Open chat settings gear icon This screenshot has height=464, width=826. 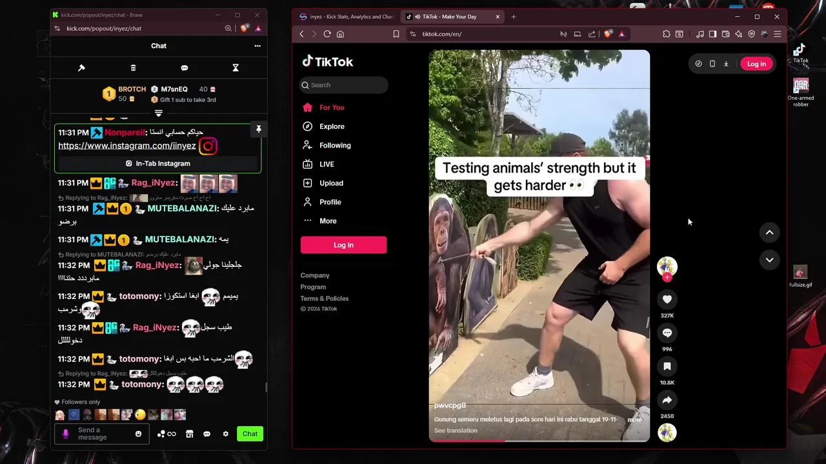(x=225, y=434)
